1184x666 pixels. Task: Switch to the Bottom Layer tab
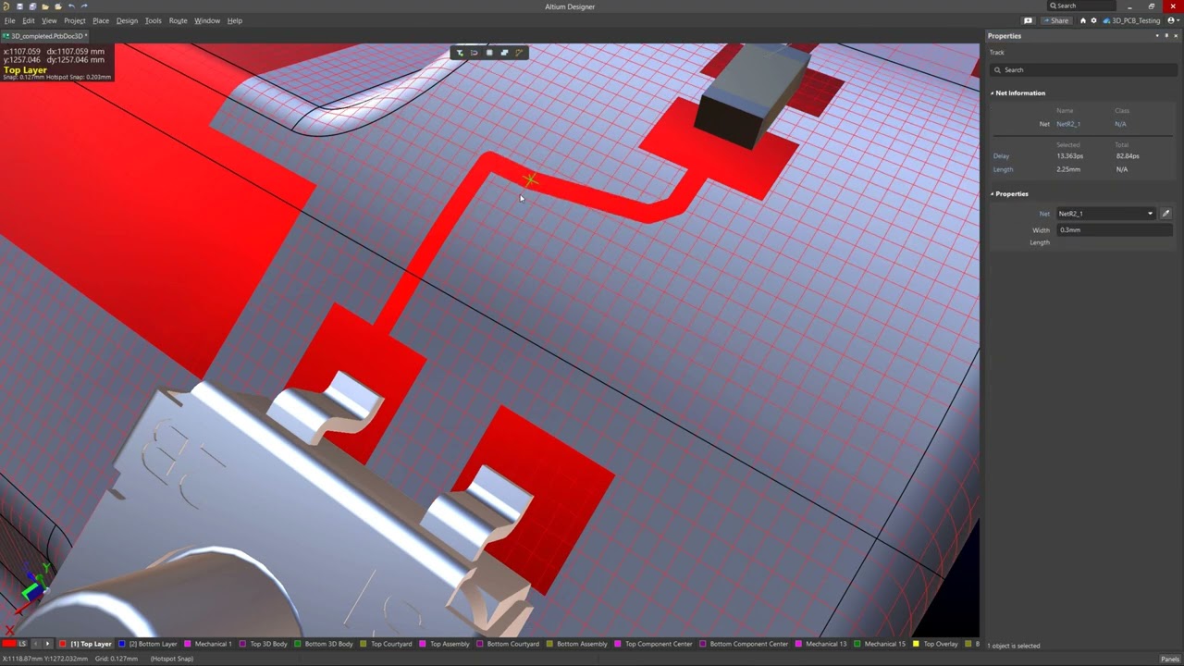coord(148,644)
